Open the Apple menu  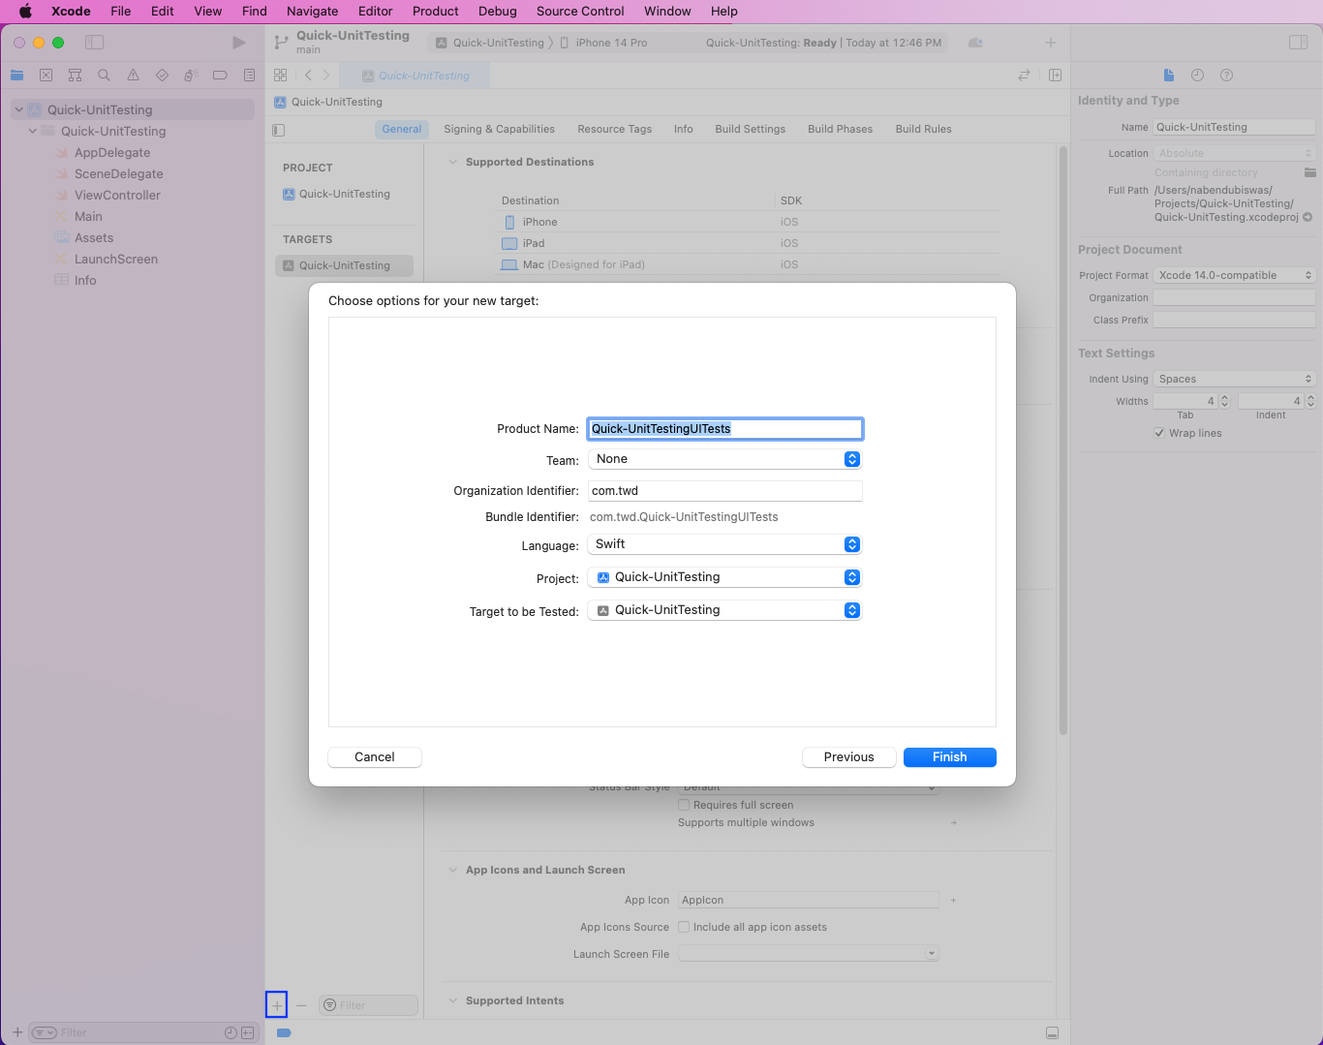point(25,12)
